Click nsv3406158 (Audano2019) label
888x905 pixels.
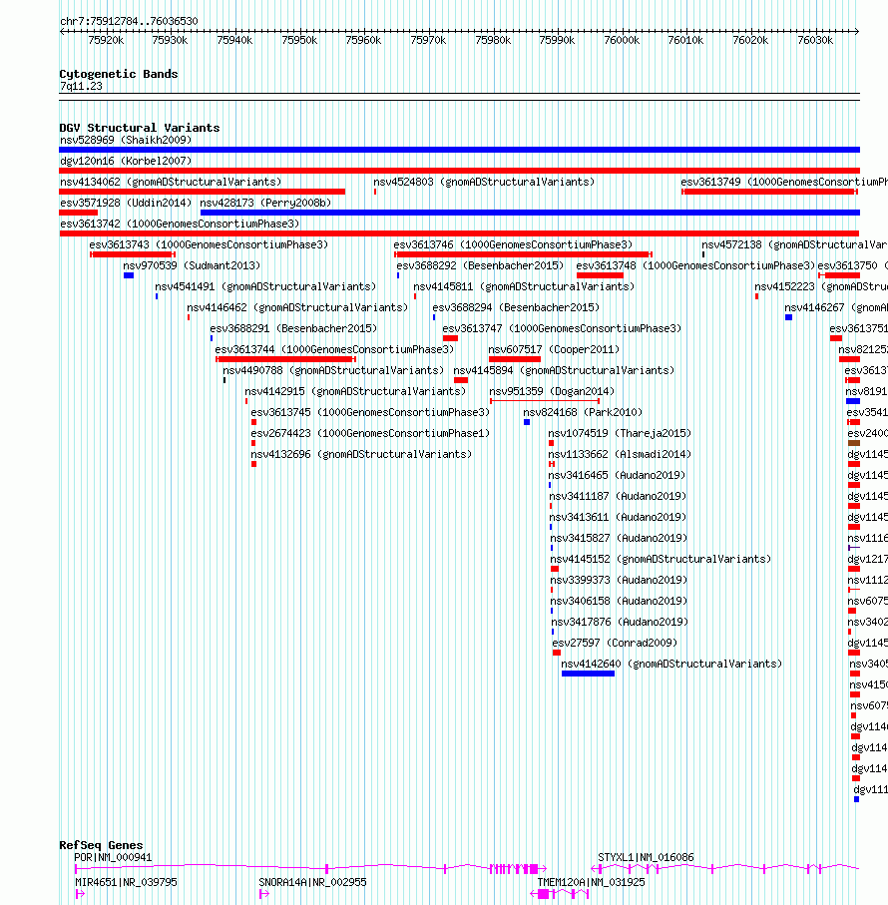click(x=620, y=601)
